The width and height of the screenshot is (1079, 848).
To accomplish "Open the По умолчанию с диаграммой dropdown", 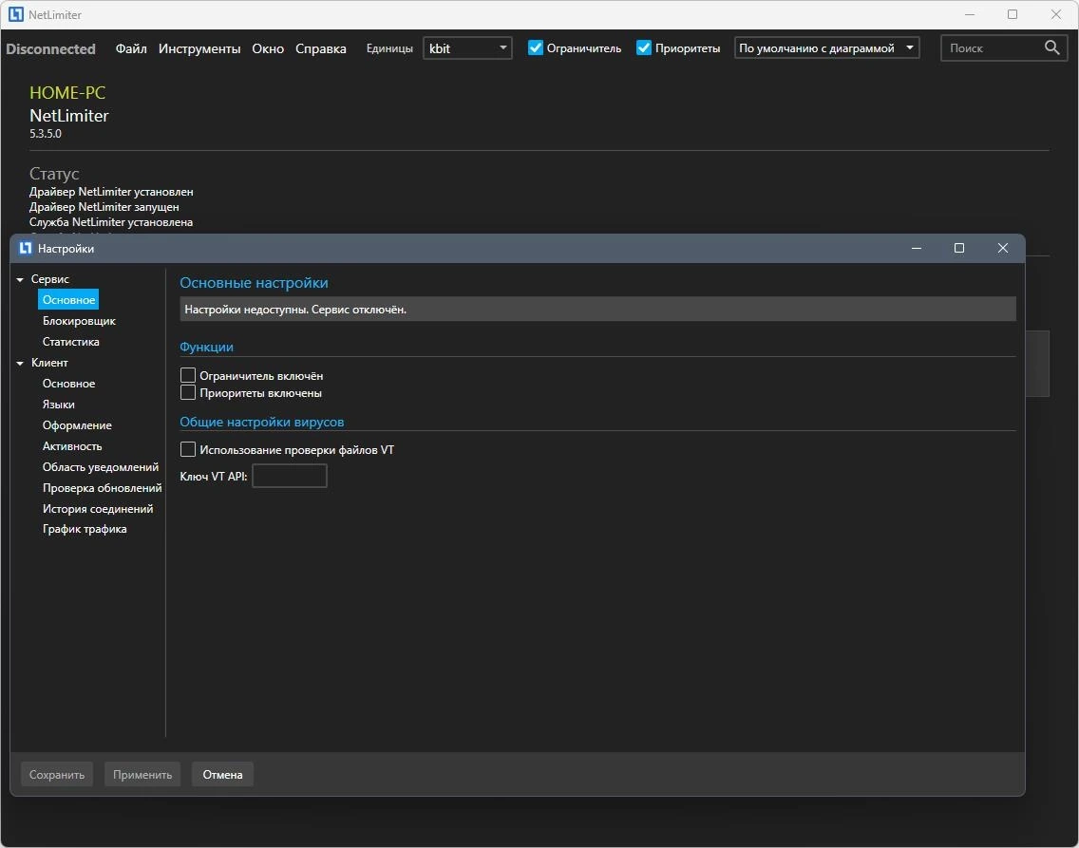I will 826,48.
